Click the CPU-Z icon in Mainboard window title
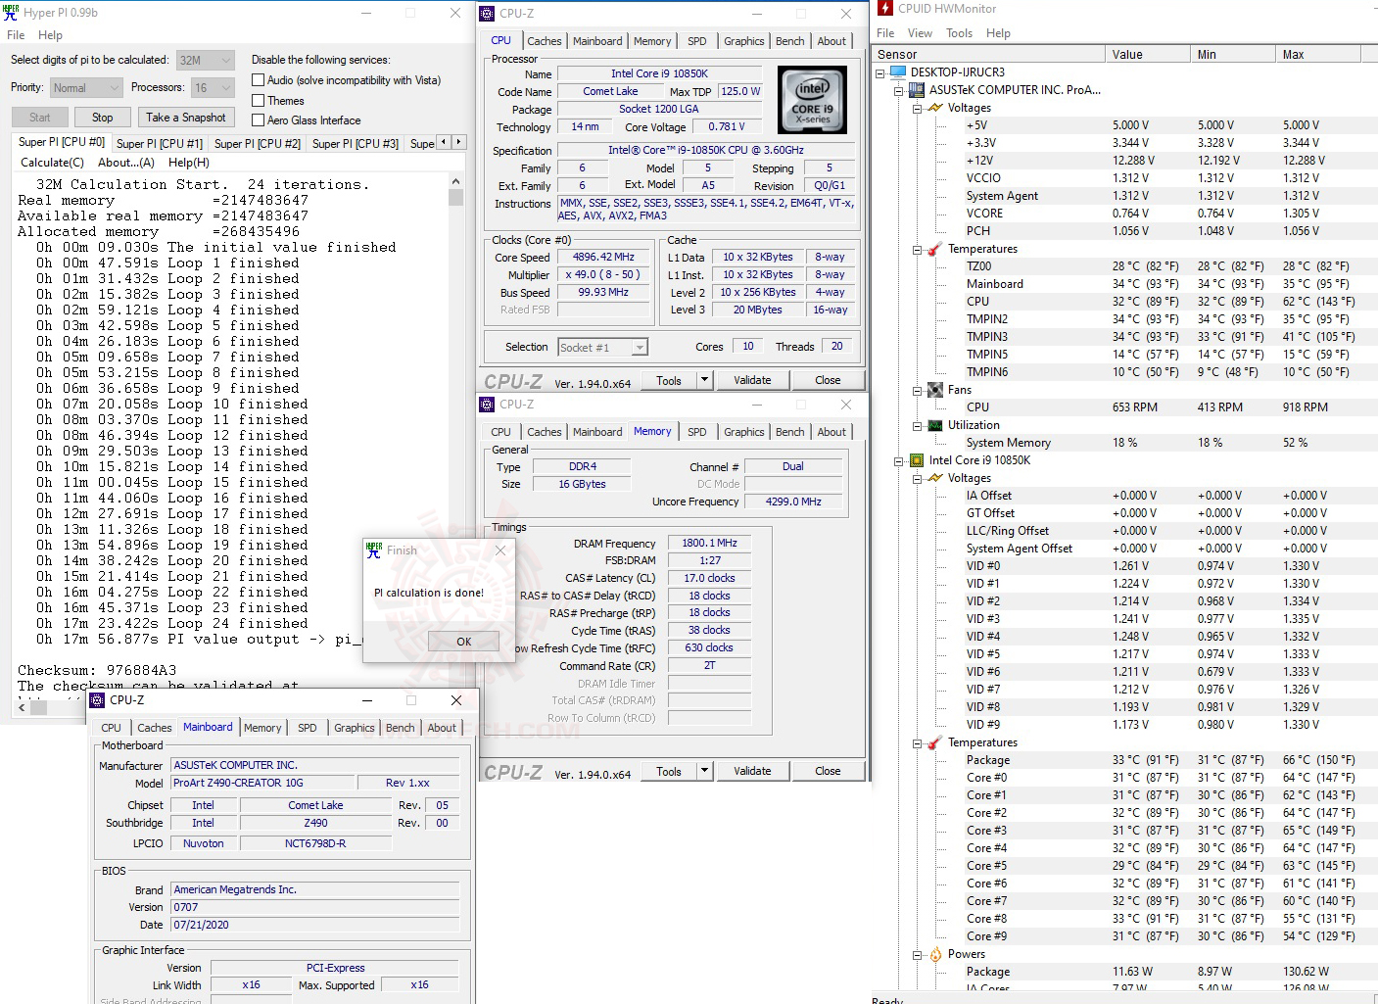 (97, 700)
